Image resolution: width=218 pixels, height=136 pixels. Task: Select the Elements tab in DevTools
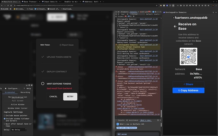[x=125, y=12]
